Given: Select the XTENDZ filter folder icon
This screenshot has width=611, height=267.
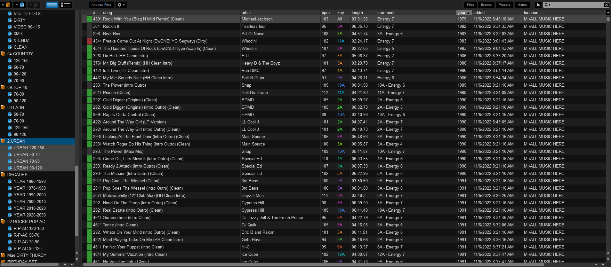Looking at the screenshot, I should (10, 40).
